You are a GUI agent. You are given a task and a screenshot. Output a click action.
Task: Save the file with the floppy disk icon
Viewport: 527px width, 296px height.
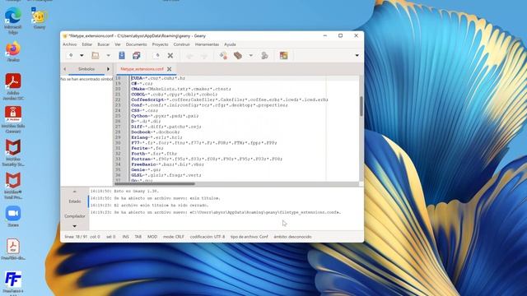(122, 55)
